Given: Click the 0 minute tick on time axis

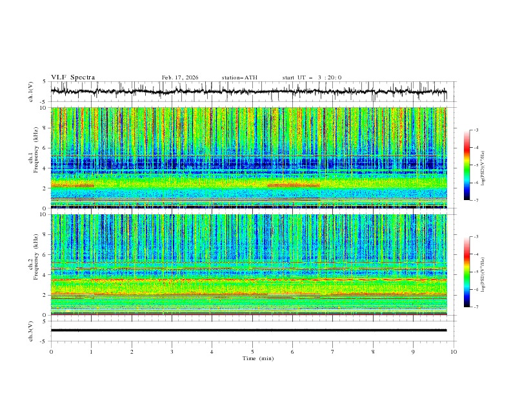Looking at the screenshot, I should pyautogui.click(x=52, y=352).
